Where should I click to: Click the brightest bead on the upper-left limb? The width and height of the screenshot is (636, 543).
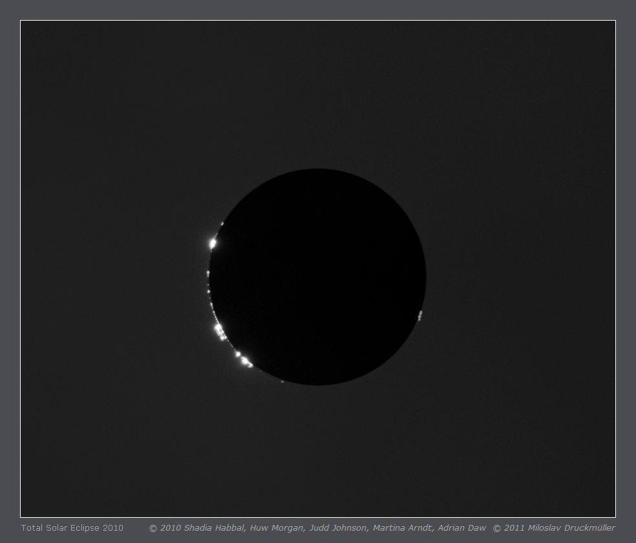tap(213, 244)
